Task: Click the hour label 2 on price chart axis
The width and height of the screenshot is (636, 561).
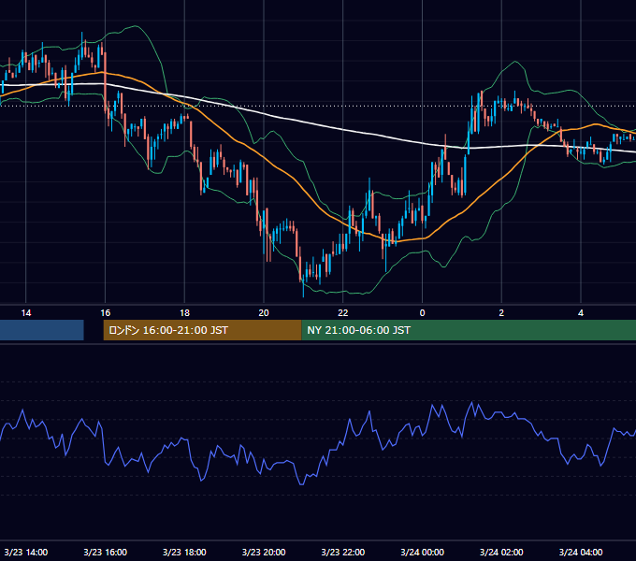Action: click(x=501, y=313)
